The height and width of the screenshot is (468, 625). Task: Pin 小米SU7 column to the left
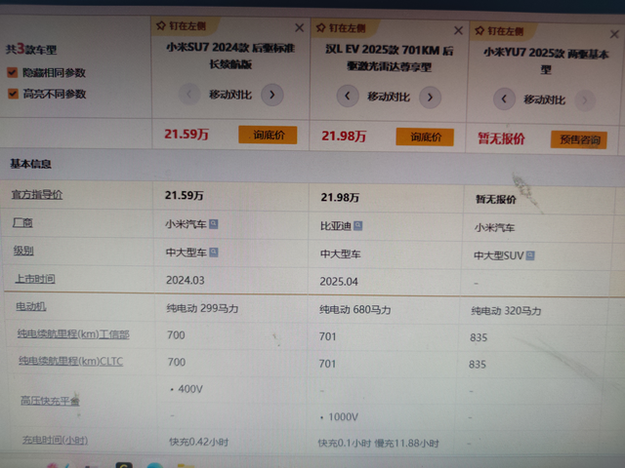click(182, 26)
